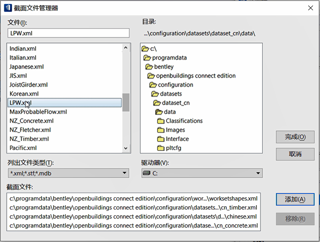This screenshot has height=242, width=320.
Task: Click the Images folder icon
Action: click(161, 130)
